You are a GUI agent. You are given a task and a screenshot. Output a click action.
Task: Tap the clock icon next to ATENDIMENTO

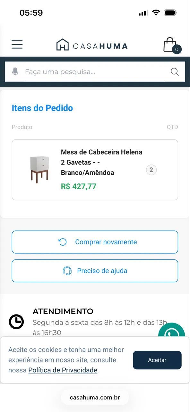(16, 322)
